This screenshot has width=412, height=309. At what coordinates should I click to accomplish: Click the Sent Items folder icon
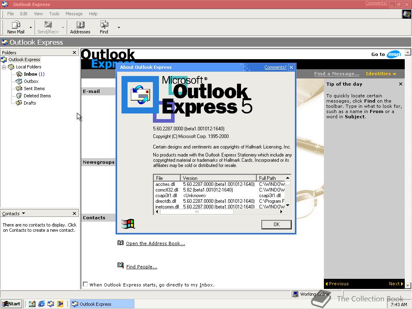pyautogui.click(x=19, y=89)
